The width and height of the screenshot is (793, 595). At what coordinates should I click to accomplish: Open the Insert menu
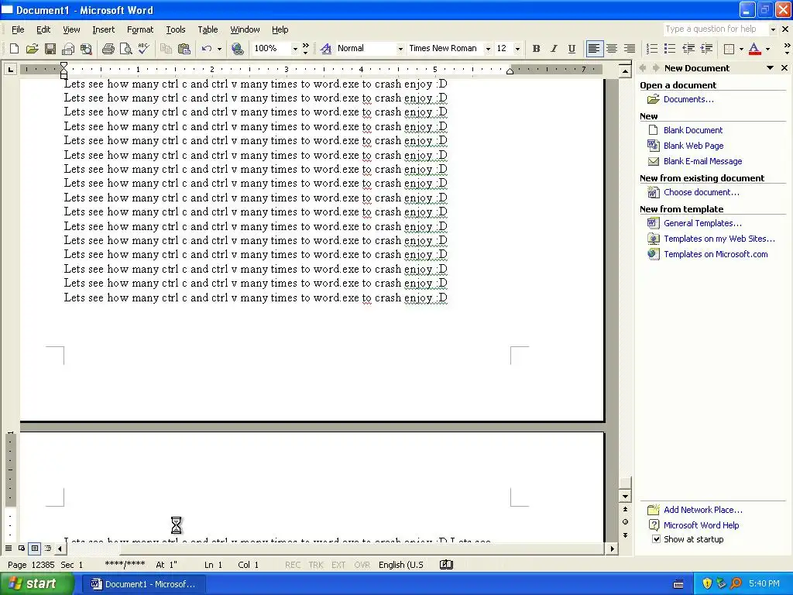(x=103, y=29)
